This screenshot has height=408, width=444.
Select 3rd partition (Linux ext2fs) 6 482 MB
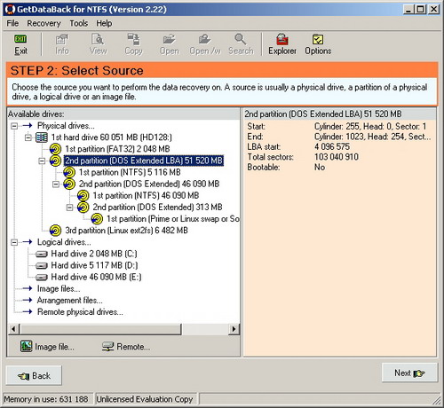(126, 231)
